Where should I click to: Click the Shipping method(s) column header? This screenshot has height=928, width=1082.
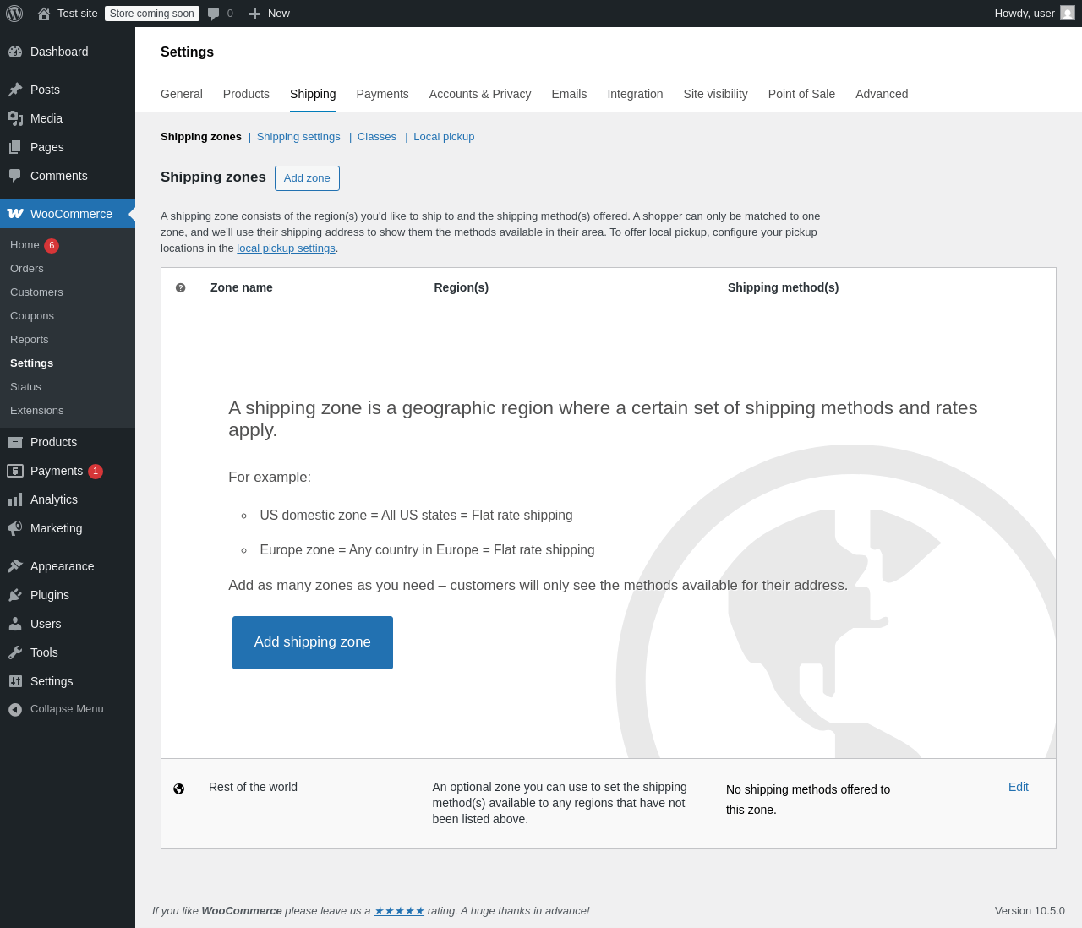pos(784,287)
